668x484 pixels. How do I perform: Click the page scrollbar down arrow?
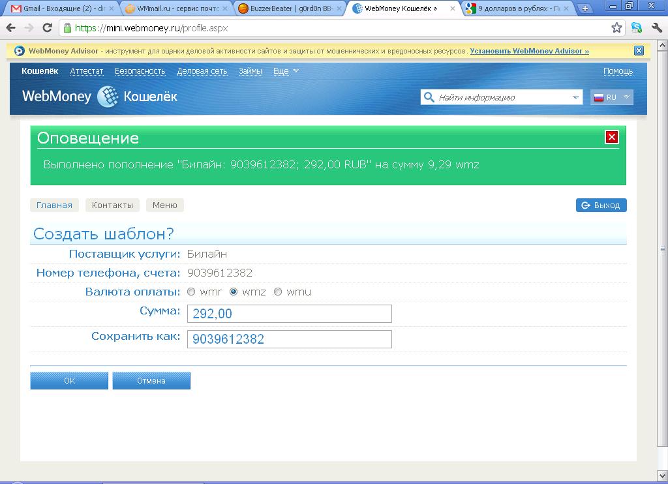(663, 476)
